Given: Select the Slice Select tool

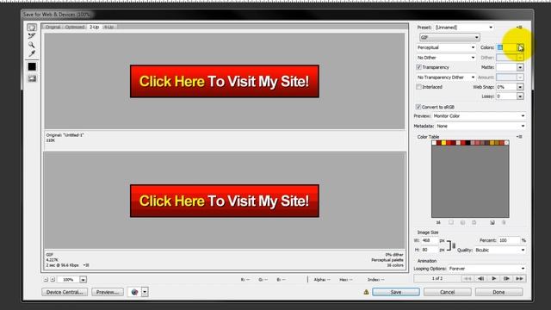Looking at the screenshot, I should [32, 36].
